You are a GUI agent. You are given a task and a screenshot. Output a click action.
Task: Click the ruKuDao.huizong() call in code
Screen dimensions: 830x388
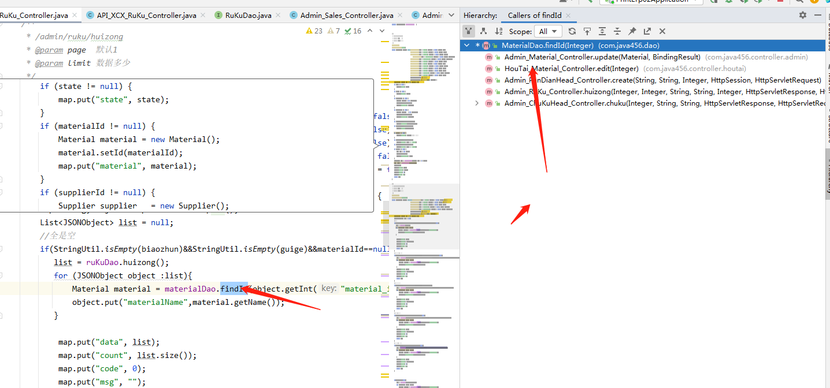tap(127, 262)
